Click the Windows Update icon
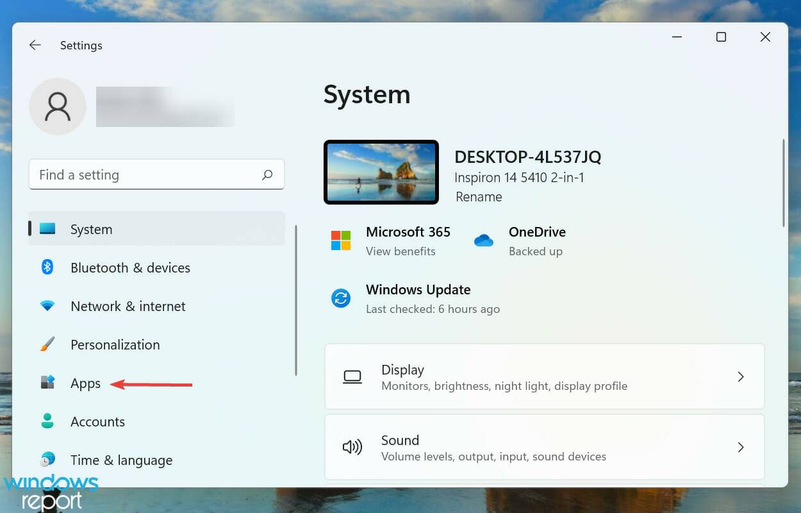This screenshot has width=801, height=513. (x=340, y=298)
